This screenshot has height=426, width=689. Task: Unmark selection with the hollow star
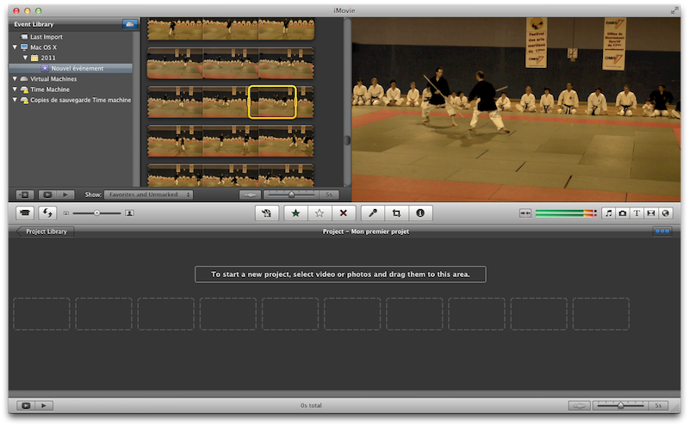(320, 213)
